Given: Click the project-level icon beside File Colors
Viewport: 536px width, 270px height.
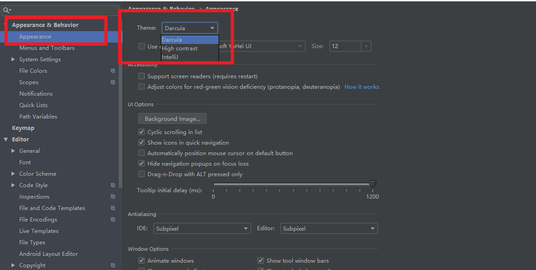Looking at the screenshot, I should [x=113, y=71].
